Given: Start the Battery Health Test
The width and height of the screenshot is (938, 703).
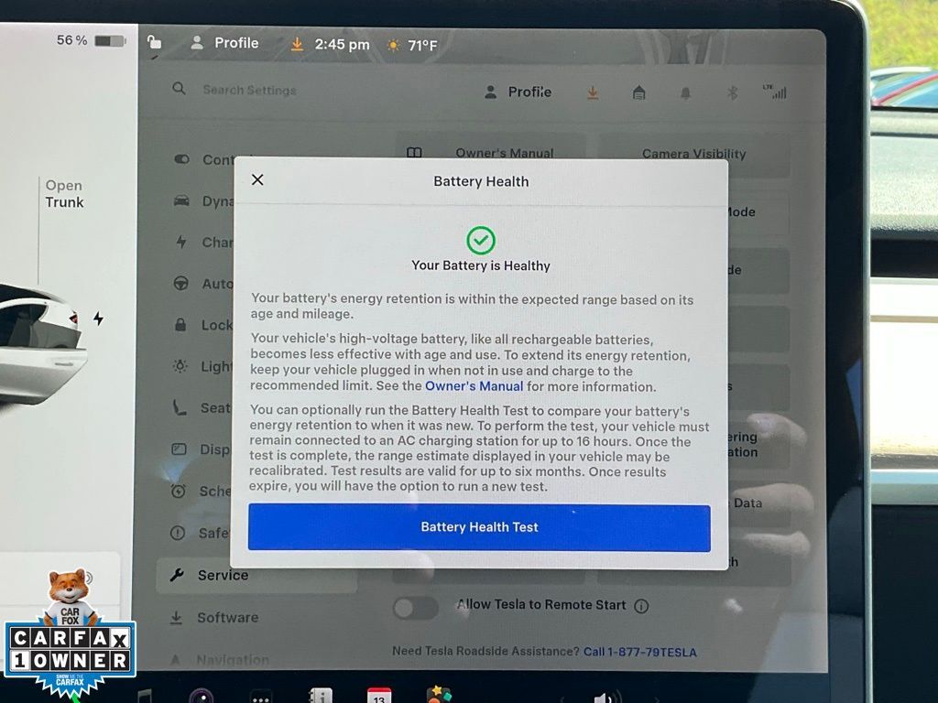Looking at the screenshot, I should pyautogui.click(x=479, y=527).
